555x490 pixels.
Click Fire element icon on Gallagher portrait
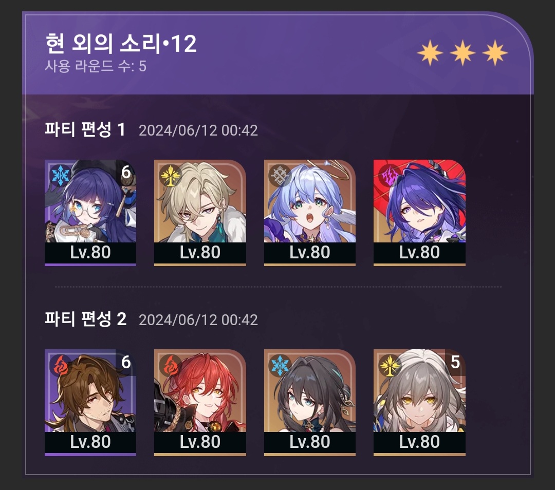pyautogui.click(x=61, y=365)
